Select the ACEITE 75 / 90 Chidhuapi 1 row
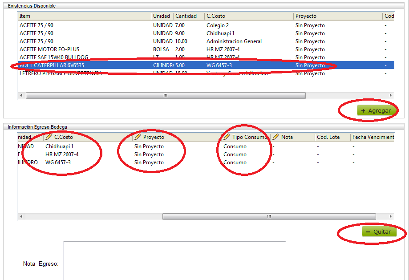This screenshot has height=280, width=409. click(x=206, y=33)
